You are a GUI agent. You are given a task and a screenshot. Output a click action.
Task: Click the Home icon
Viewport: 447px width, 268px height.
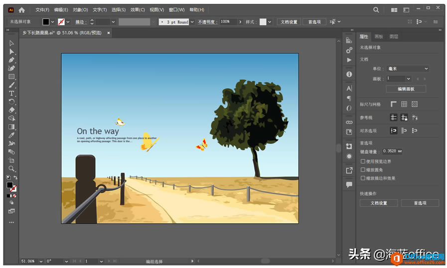[21, 10]
